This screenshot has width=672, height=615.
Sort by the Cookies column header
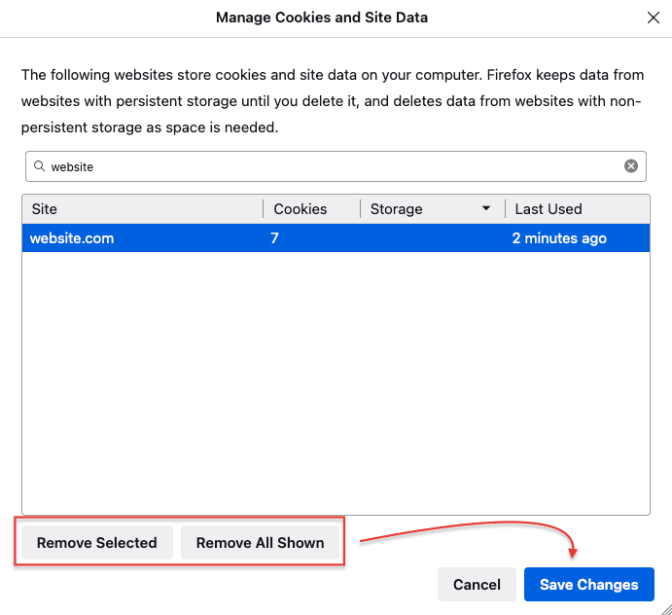tap(311, 209)
